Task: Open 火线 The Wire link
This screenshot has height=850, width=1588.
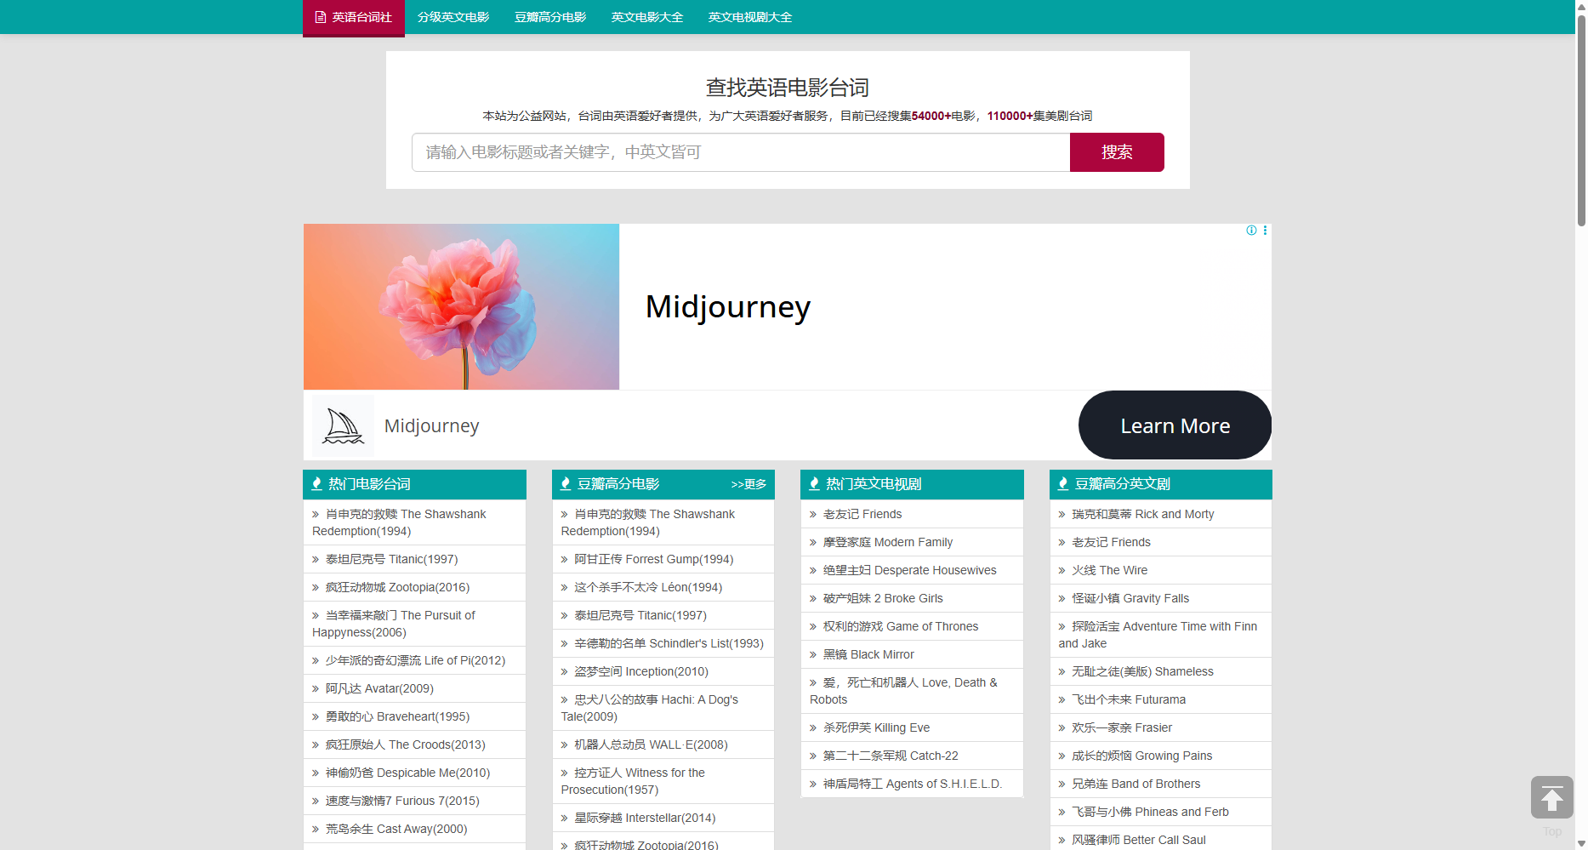Action: (x=1109, y=570)
